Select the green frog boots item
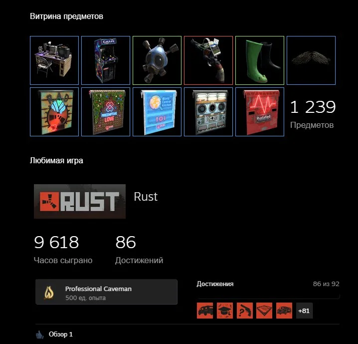This screenshot has width=358, height=344. pyautogui.click(x=260, y=60)
